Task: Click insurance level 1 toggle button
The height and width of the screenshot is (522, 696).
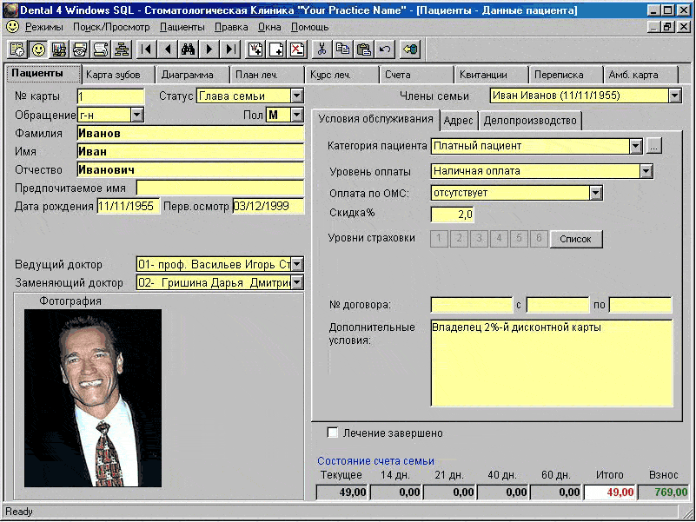Action: point(440,239)
